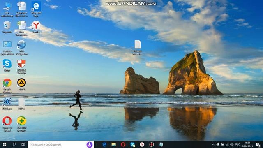Launch the AIMP music player shortcut
Image resolution: width=263 pixels, height=148 pixels.
pos(22,84)
